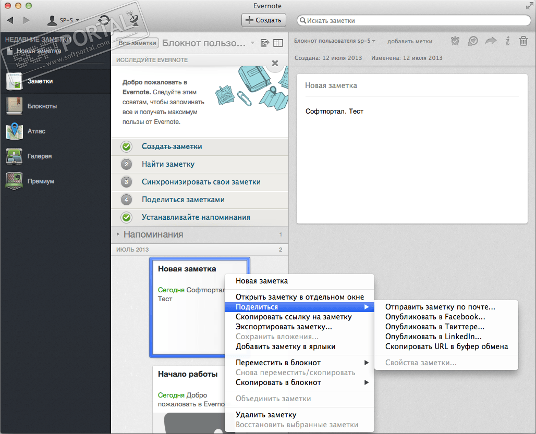Choose Открыть заметку в отдельном окне

pyautogui.click(x=299, y=297)
